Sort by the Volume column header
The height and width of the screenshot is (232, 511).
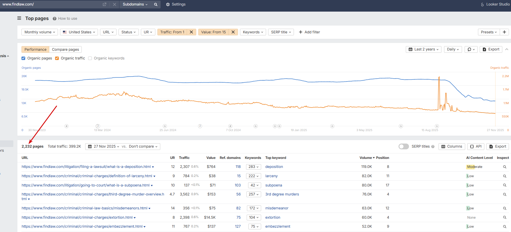[367, 158]
